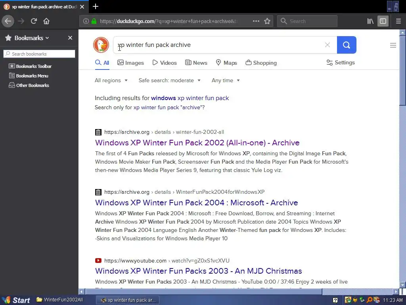Open the Library button in toolbar
Image resolution: width=406 pixels, height=305 pixels.
coord(370,21)
